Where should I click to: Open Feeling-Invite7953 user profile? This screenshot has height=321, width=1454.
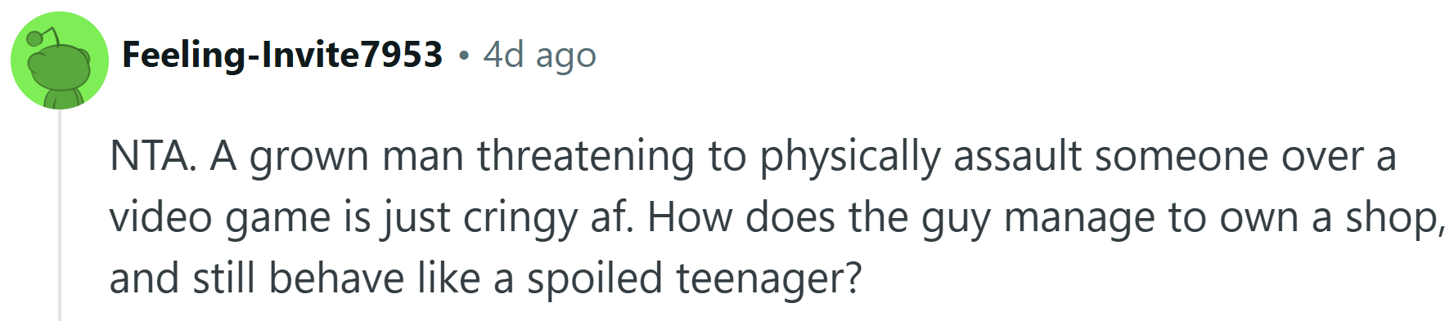pyautogui.click(x=282, y=55)
